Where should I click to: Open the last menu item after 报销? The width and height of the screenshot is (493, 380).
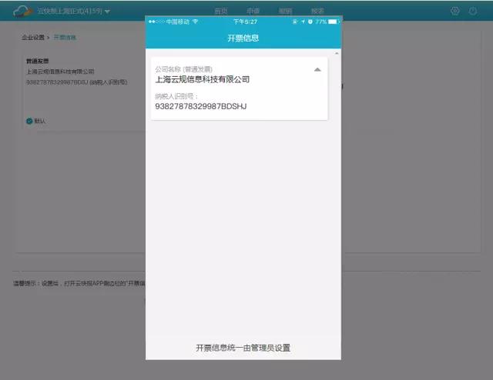(x=317, y=11)
